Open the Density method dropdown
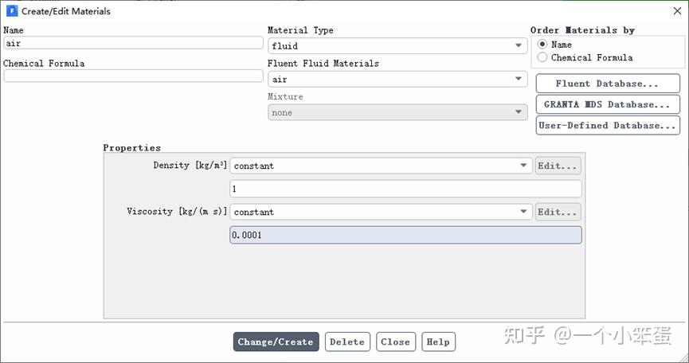 click(x=381, y=166)
